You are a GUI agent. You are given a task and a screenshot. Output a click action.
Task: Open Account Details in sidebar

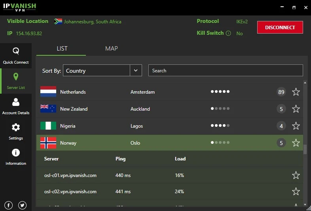coord(16,106)
